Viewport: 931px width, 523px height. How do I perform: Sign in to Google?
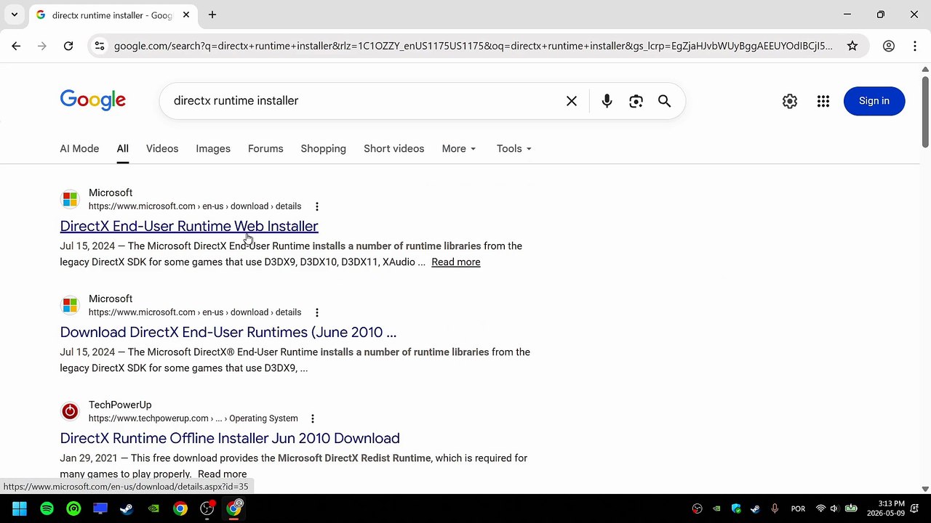coord(874,101)
